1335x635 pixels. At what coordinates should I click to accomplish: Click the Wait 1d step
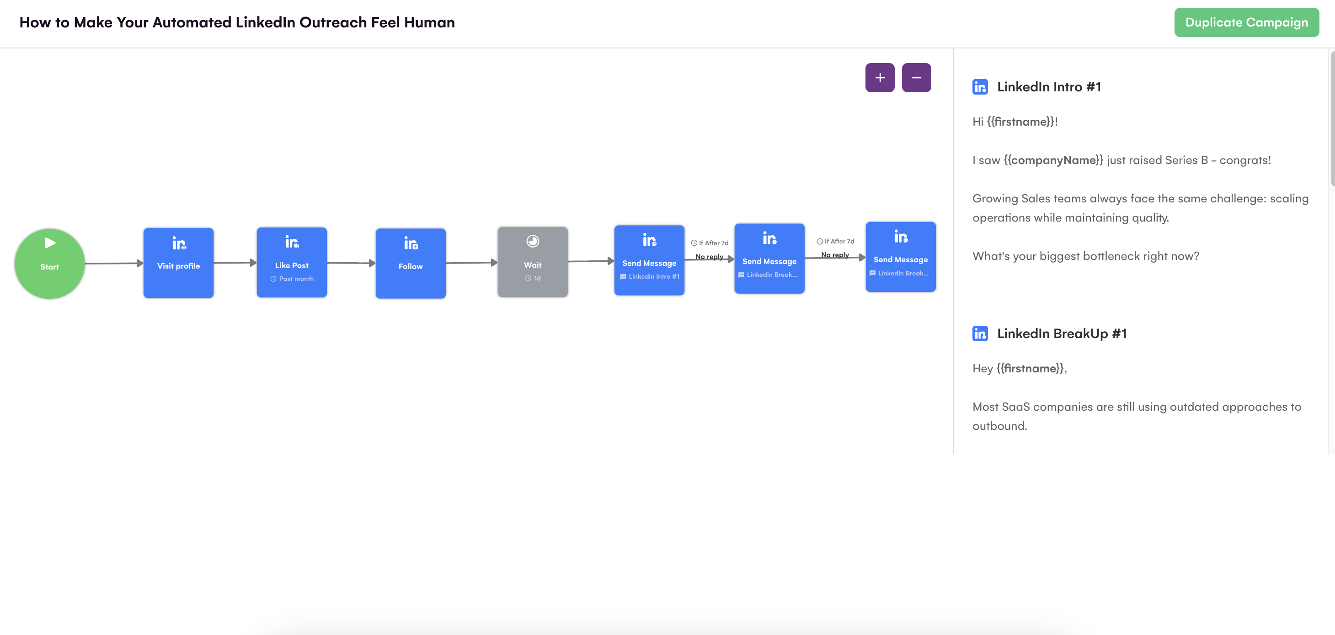[532, 262]
